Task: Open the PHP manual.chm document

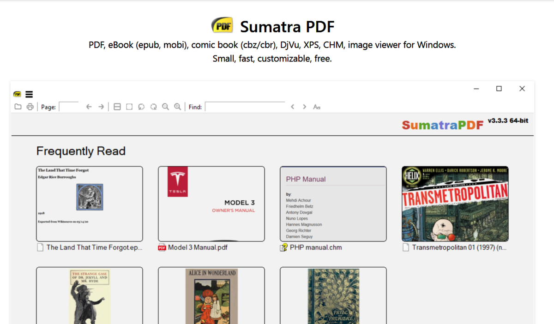Action: [x=333, y=203]
